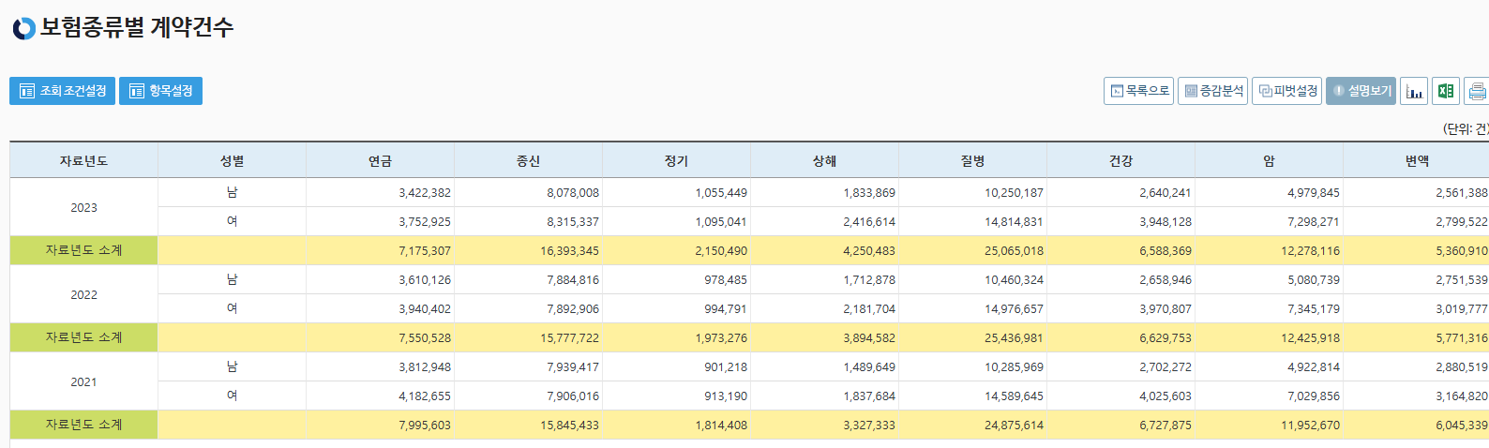Select the 2022 year cell
The width and height of the screenshot is (1489, 448).
coord(83,294)
